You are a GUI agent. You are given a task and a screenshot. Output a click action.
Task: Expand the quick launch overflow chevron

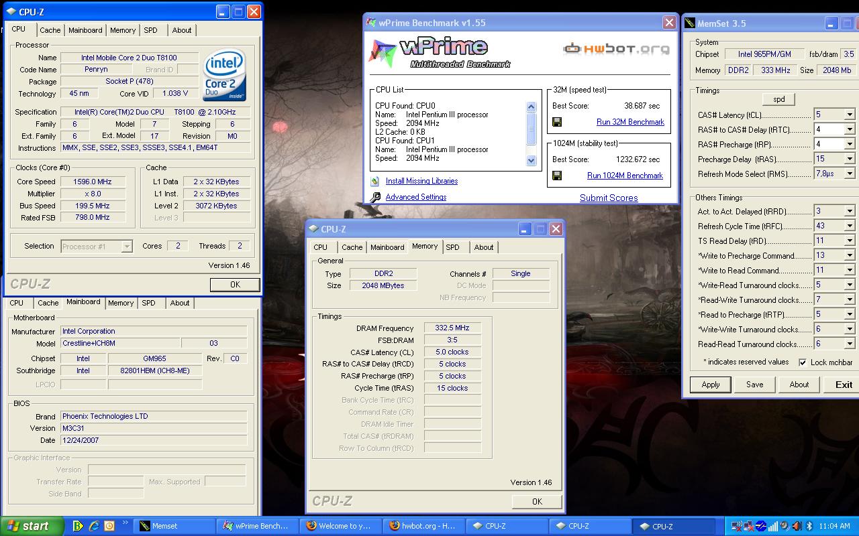[x=125, y=524]
